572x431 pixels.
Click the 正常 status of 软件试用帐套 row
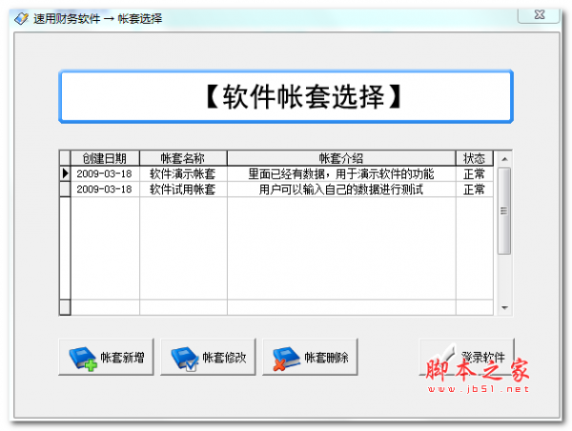[x=474, y=190]
